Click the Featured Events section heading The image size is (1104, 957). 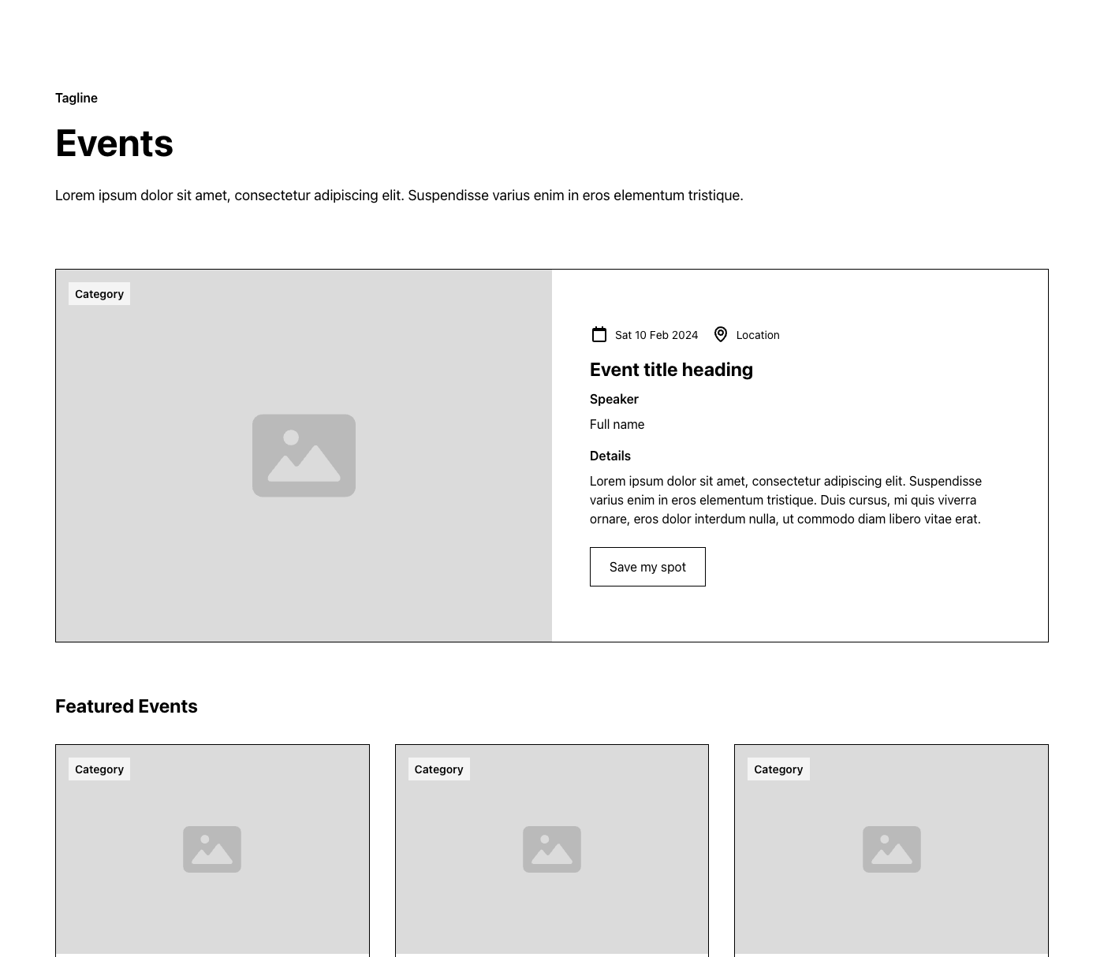(126, 706)
